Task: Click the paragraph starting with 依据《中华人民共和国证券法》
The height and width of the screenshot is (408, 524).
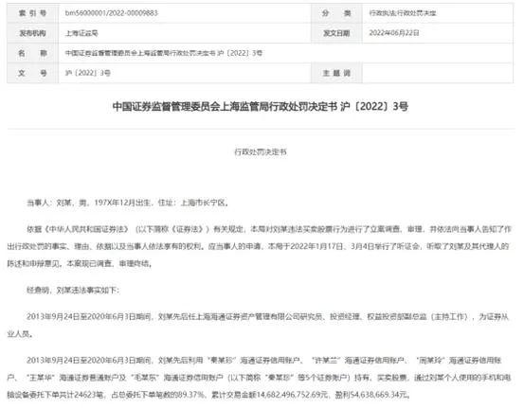Action: pyautogui.click(x=260, y=246)
